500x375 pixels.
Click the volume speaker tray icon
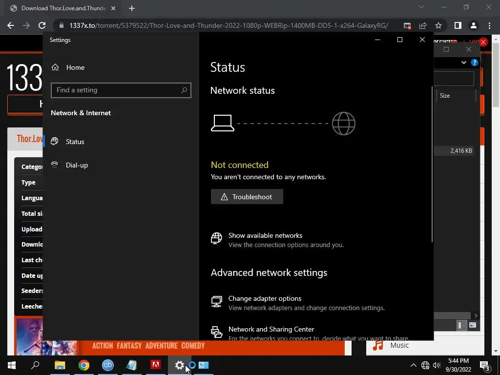pyautogui.click(x=437, y=365)
